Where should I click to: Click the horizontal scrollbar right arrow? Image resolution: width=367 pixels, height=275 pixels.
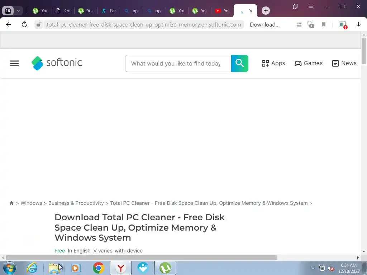click(358, 257)
